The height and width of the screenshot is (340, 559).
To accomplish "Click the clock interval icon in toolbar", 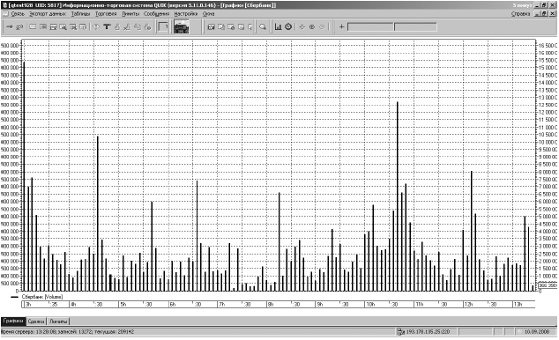I will (x=288, y=27).
